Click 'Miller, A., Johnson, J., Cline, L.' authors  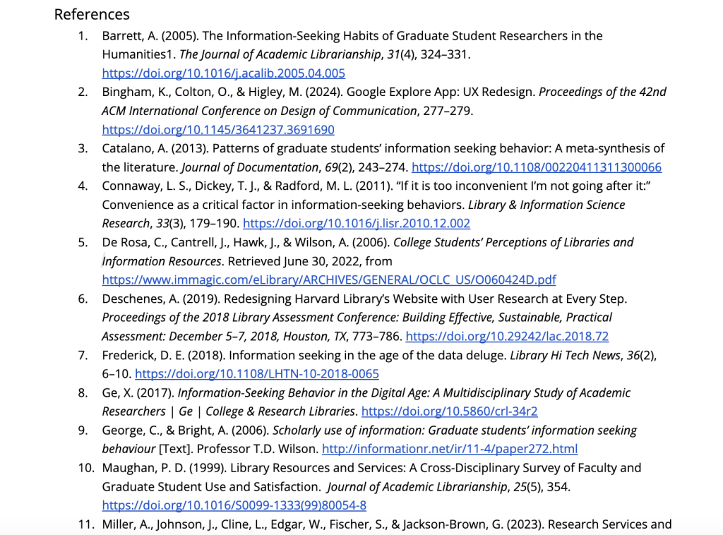184,524
